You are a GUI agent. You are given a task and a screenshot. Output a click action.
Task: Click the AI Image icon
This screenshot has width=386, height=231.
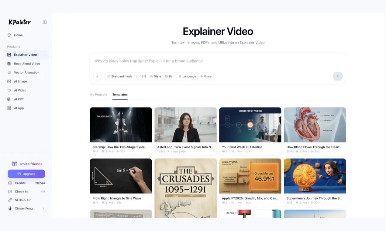coord(9,81)
